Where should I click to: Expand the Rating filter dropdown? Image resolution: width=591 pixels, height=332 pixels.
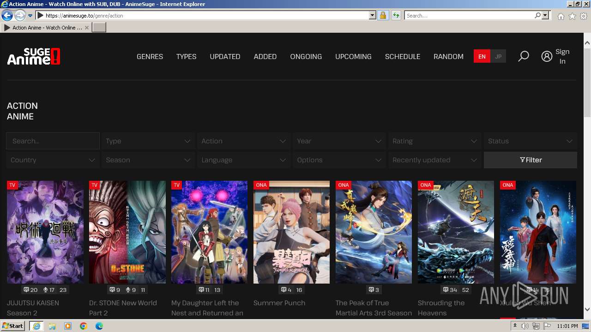click(434, 141)
